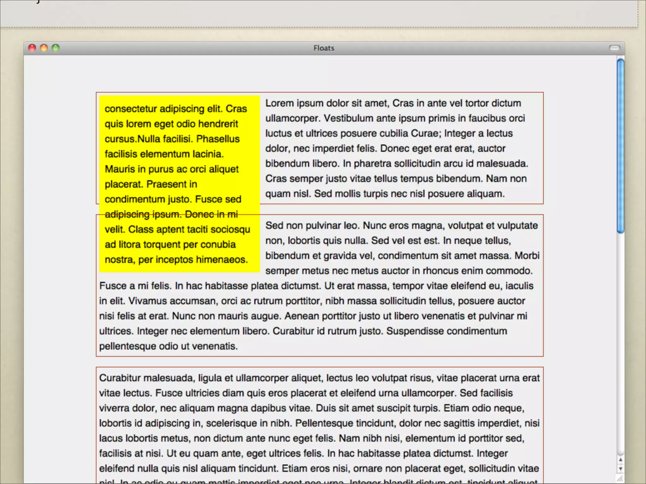Click the struck-through 'adipiscing ipsum. Donec in mi' line
Screen dimensions: 646x484
171,214
